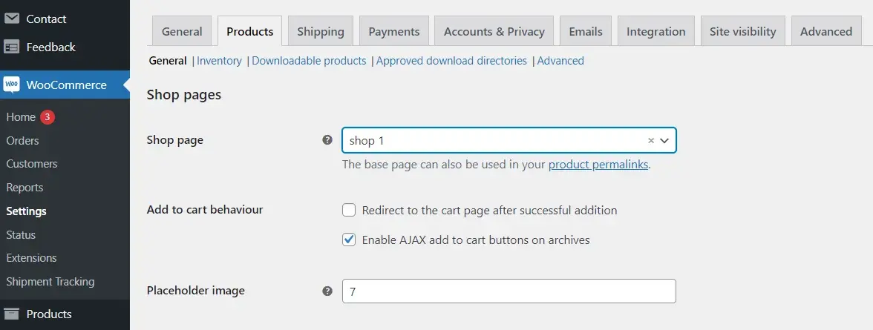
Task: Click the Home notification badge showing 3
Action: 48,116
